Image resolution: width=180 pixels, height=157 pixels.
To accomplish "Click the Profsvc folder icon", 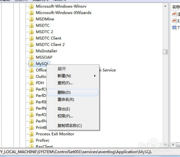I will coord(32,140).
